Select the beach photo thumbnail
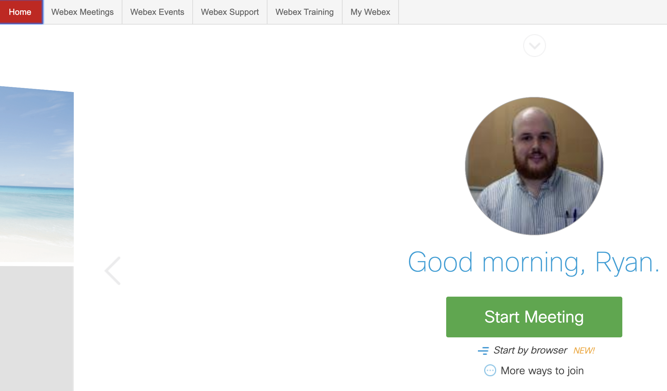Image resolution: width=667 pixels, height=391 pixels. 37,174
